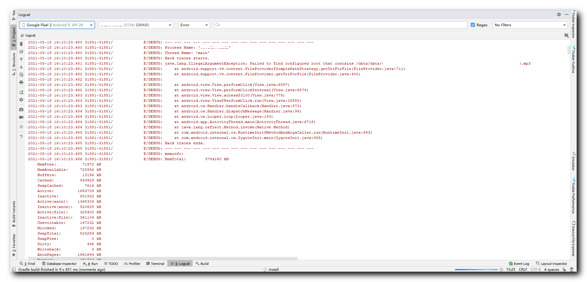
Task: Toggle the Regex checkbox
Action: (473, 25)
